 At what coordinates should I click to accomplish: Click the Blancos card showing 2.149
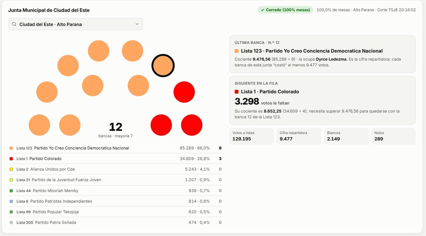(x=346, y=136)
